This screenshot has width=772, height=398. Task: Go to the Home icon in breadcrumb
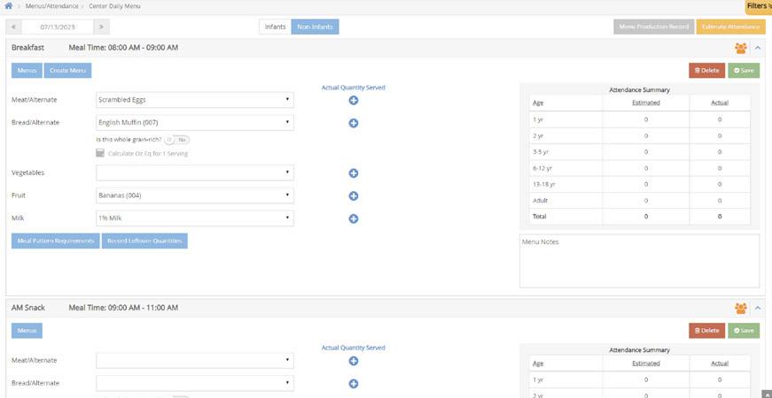(x=8, y=6)
